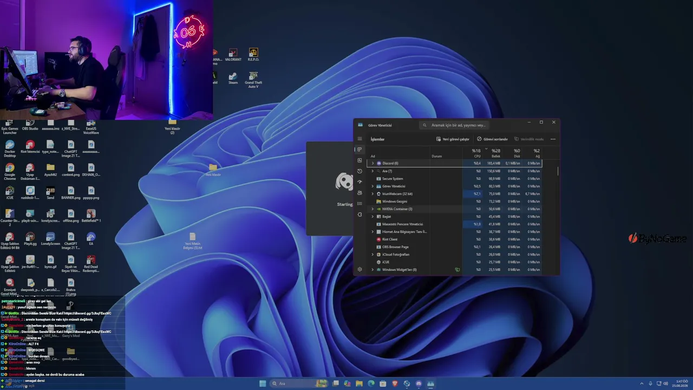Open the Performance page icon in Task Manager

[359, 160]
